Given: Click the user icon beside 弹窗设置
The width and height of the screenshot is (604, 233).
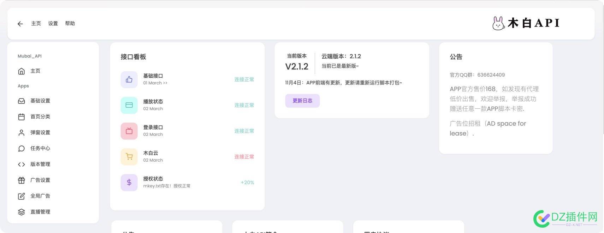Looking at the screenshot, I should 21,133.
